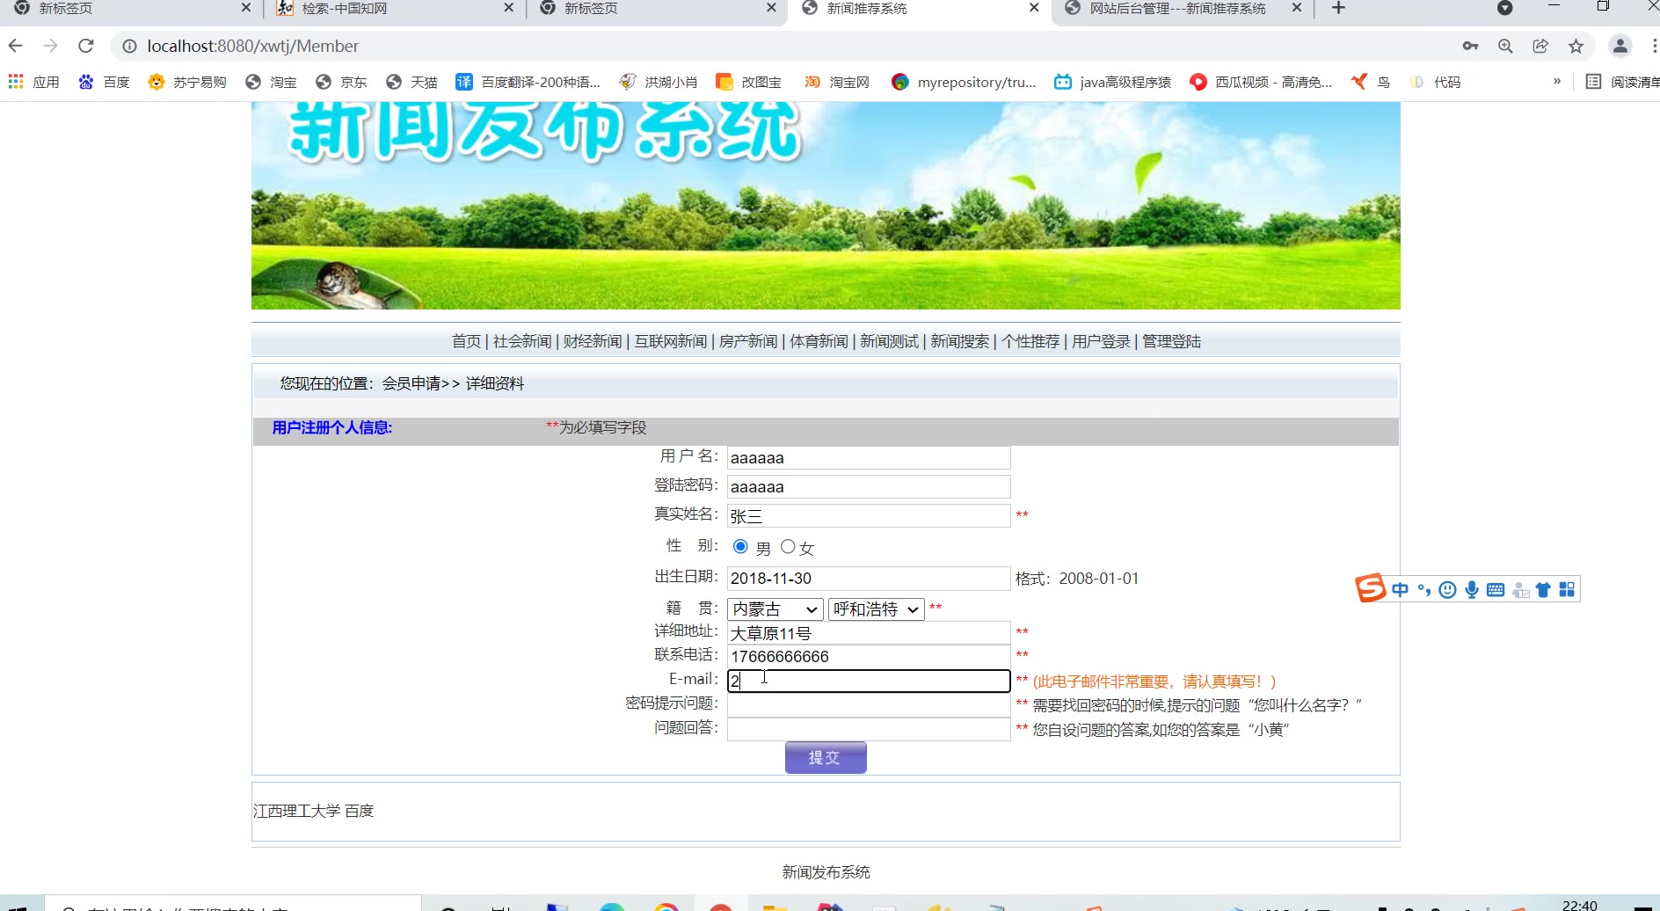Open the 用户登录 navigation link
This screenshot has width=1660, height=911.
(1101, 341)
